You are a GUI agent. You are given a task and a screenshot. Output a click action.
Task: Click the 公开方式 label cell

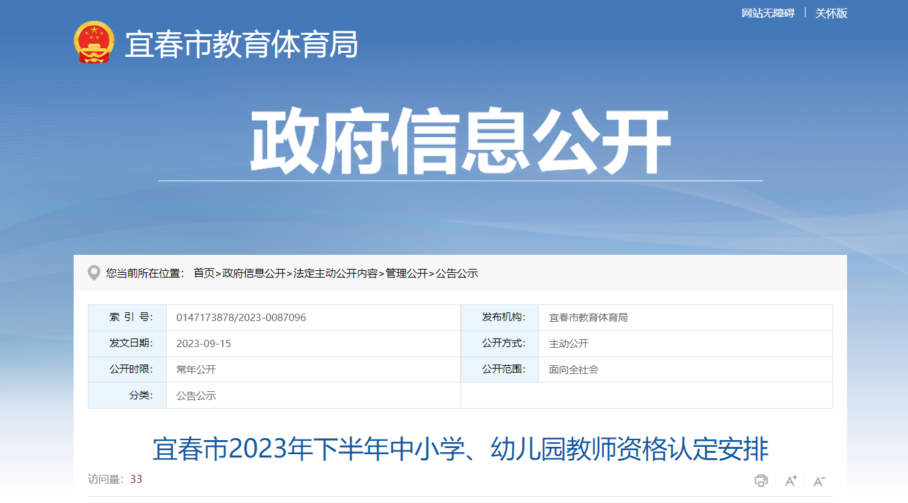500,344
